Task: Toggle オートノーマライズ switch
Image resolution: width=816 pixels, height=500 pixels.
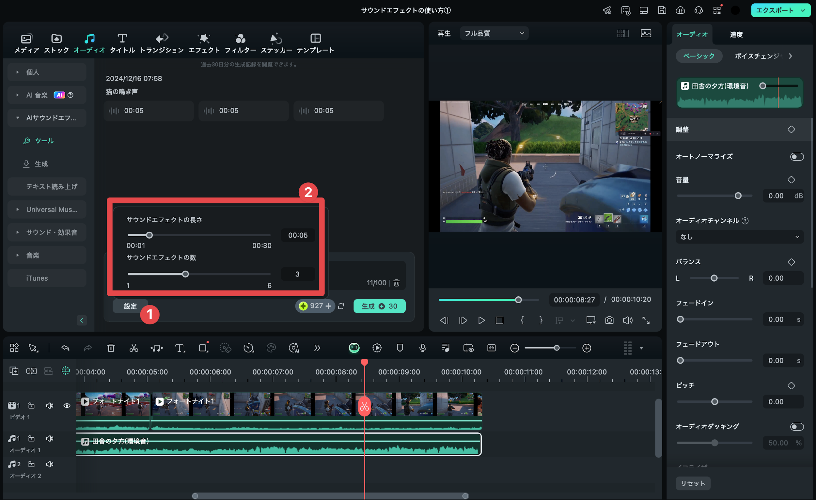Action: point(797,157)
